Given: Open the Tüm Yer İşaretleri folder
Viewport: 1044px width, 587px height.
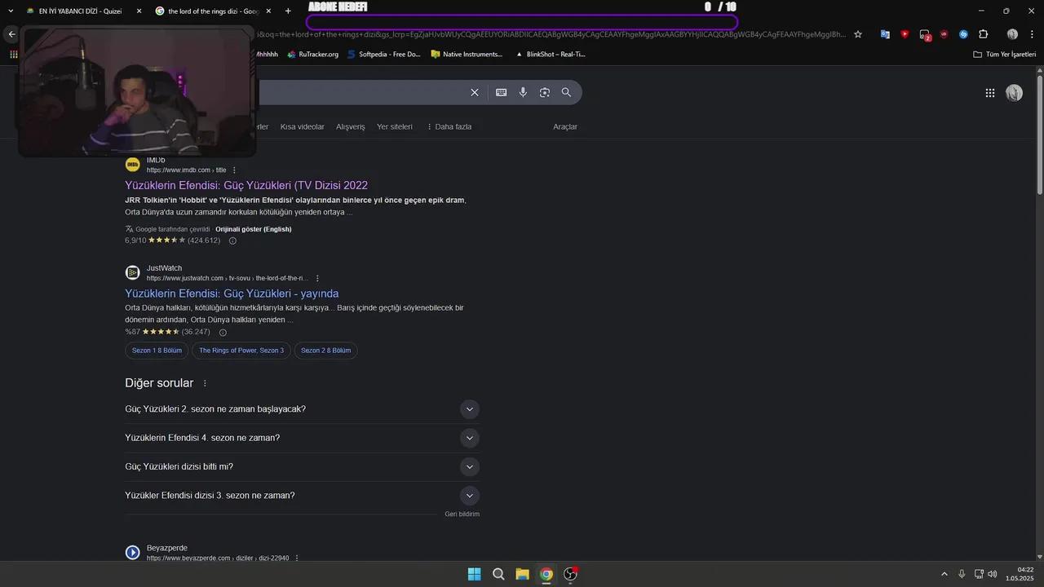Looking at the screenshot, I should [1004, 54].
